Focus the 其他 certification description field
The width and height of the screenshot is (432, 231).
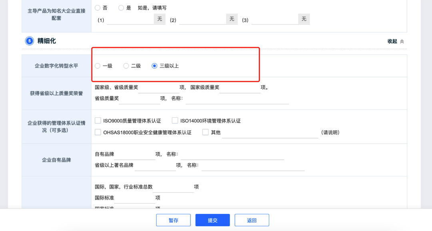tap(270, 133)
